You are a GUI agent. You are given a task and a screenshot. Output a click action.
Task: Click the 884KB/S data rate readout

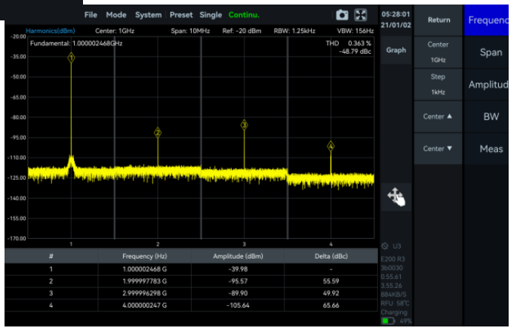[394, 295]
